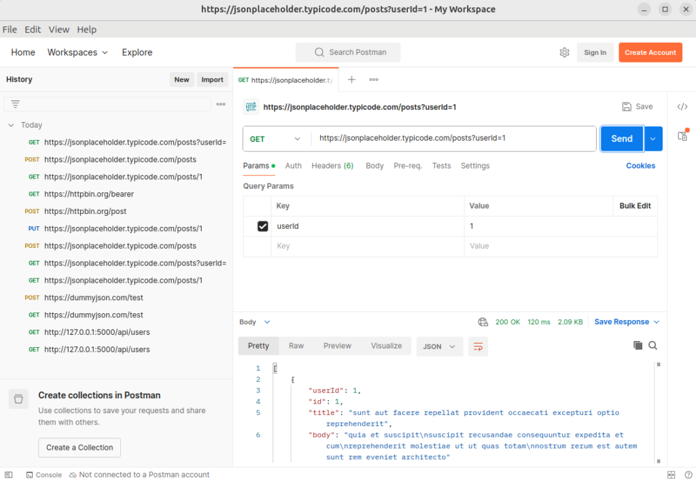Select the Preview response view

pos(337,346)
